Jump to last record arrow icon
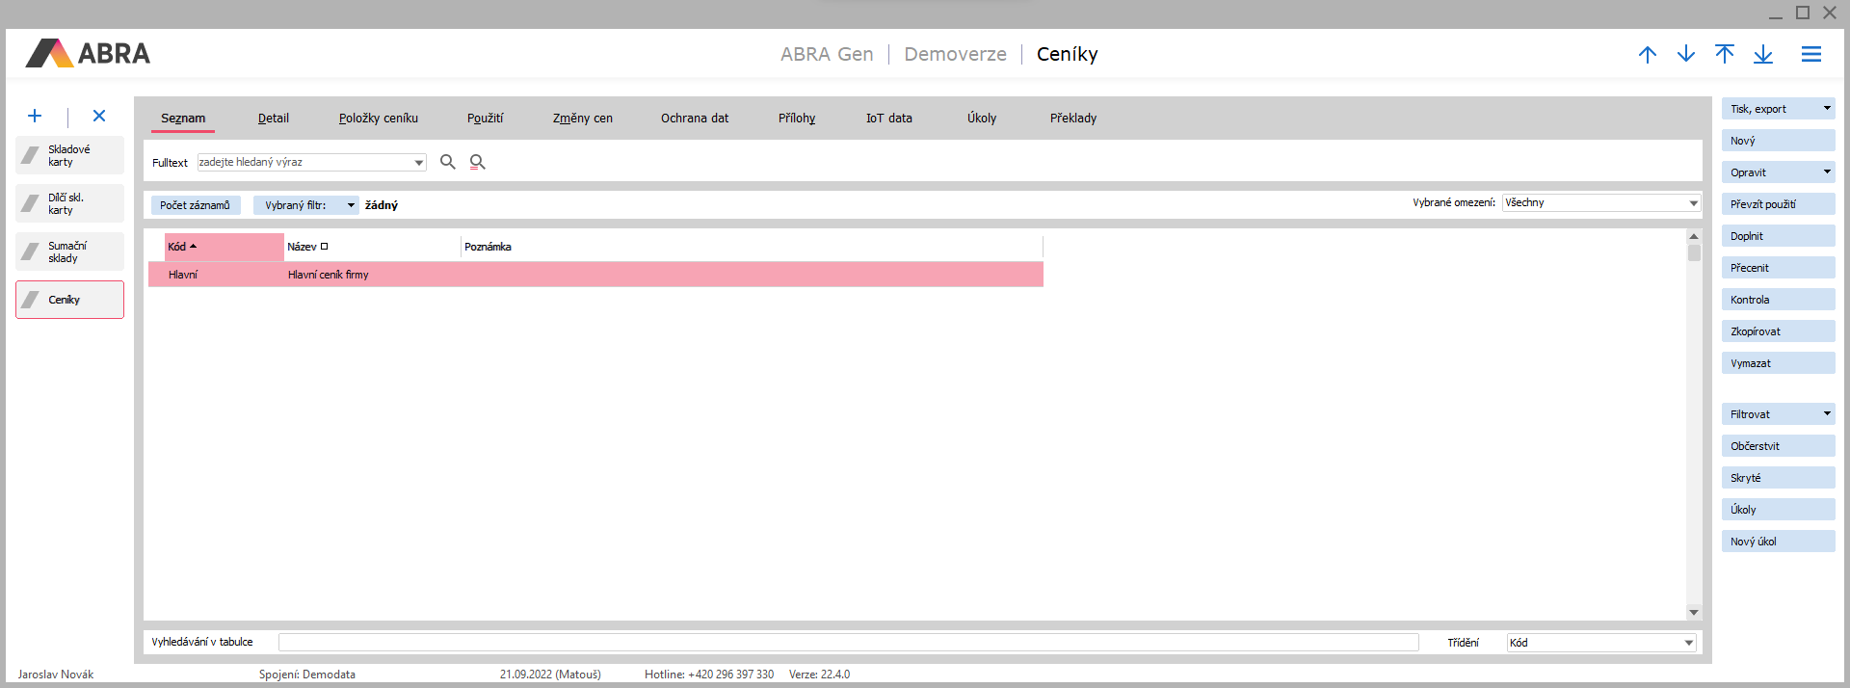The height and width of the screenshot is (688, 1850). [x=1762, y=55]
